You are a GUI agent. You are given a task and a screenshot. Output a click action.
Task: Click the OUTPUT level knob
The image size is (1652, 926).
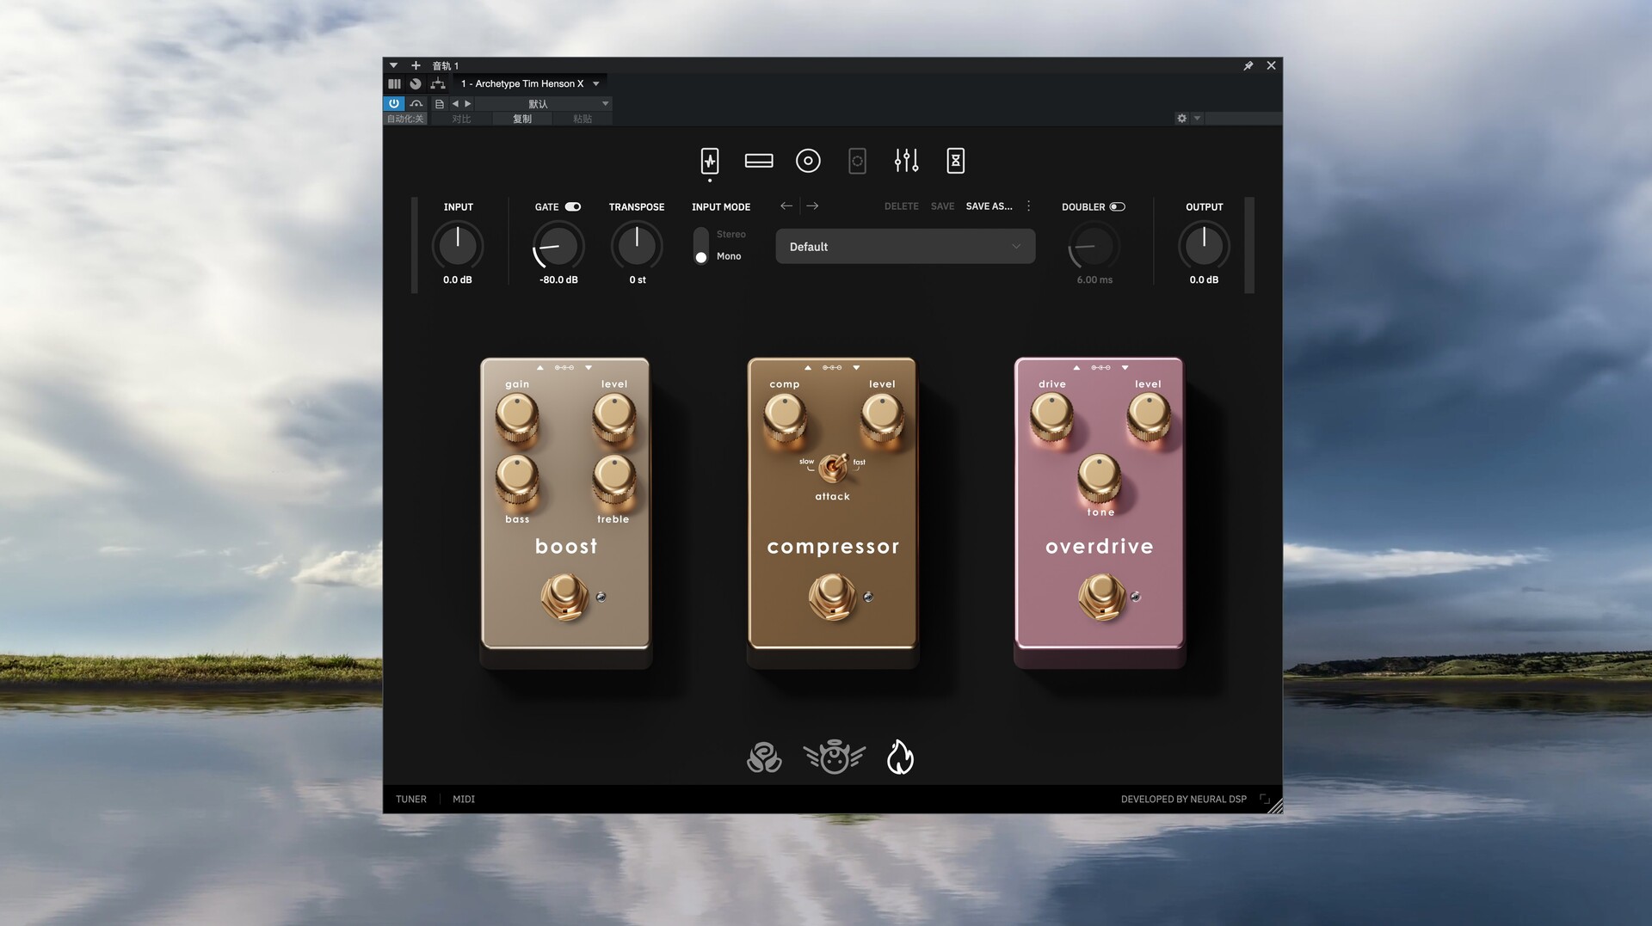(1203, 246)
